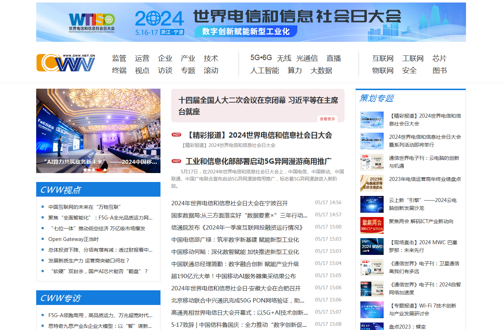Read 中国互联网的未来在“万物互联” article

tap(85, 207)
